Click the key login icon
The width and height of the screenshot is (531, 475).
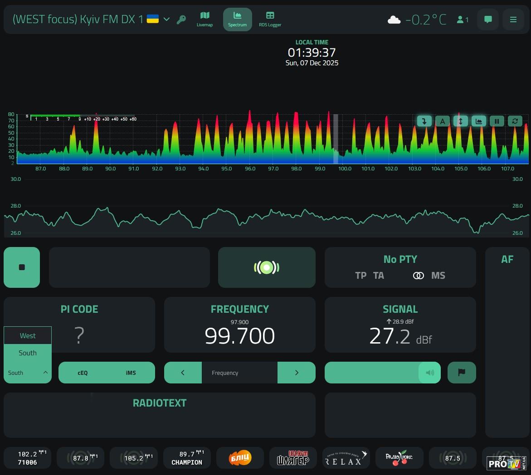(181, 19)
